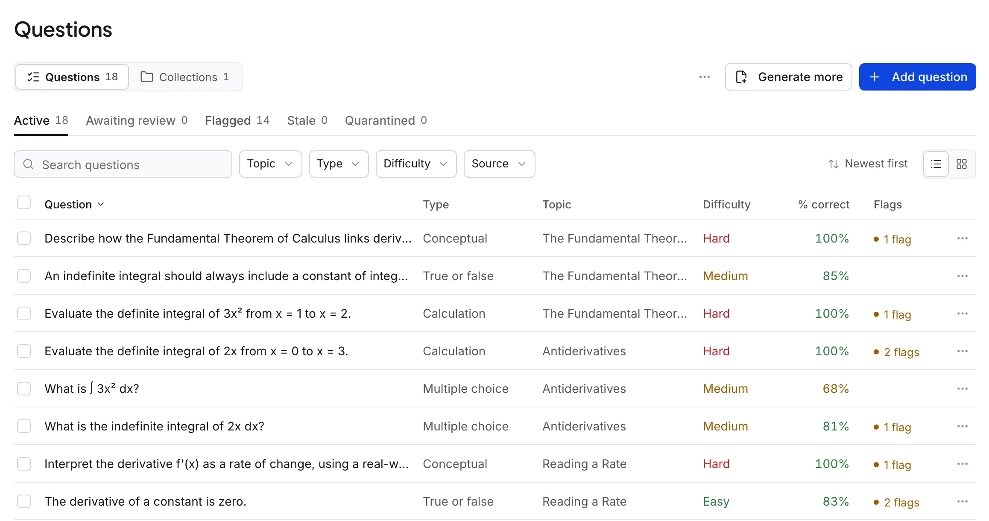Open the Quarantined tab
Viewport: 989px width, 521px height.
coord(386,120)
